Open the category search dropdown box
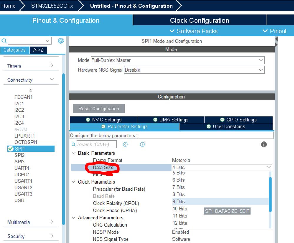The width and height of the screenshot is (294, 243). (x=29, y=41)
